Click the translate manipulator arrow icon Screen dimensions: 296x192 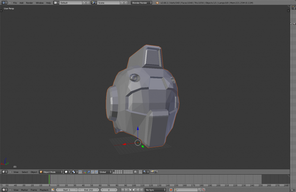[x=89, y=172]
